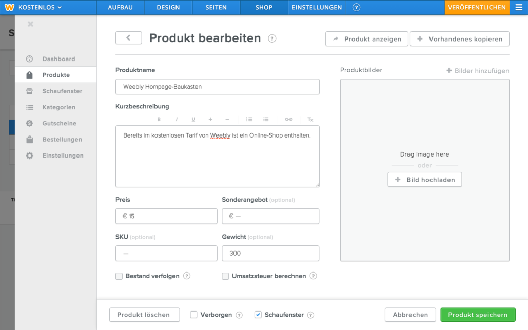Save with Produkt speichern button

point(478,315)
